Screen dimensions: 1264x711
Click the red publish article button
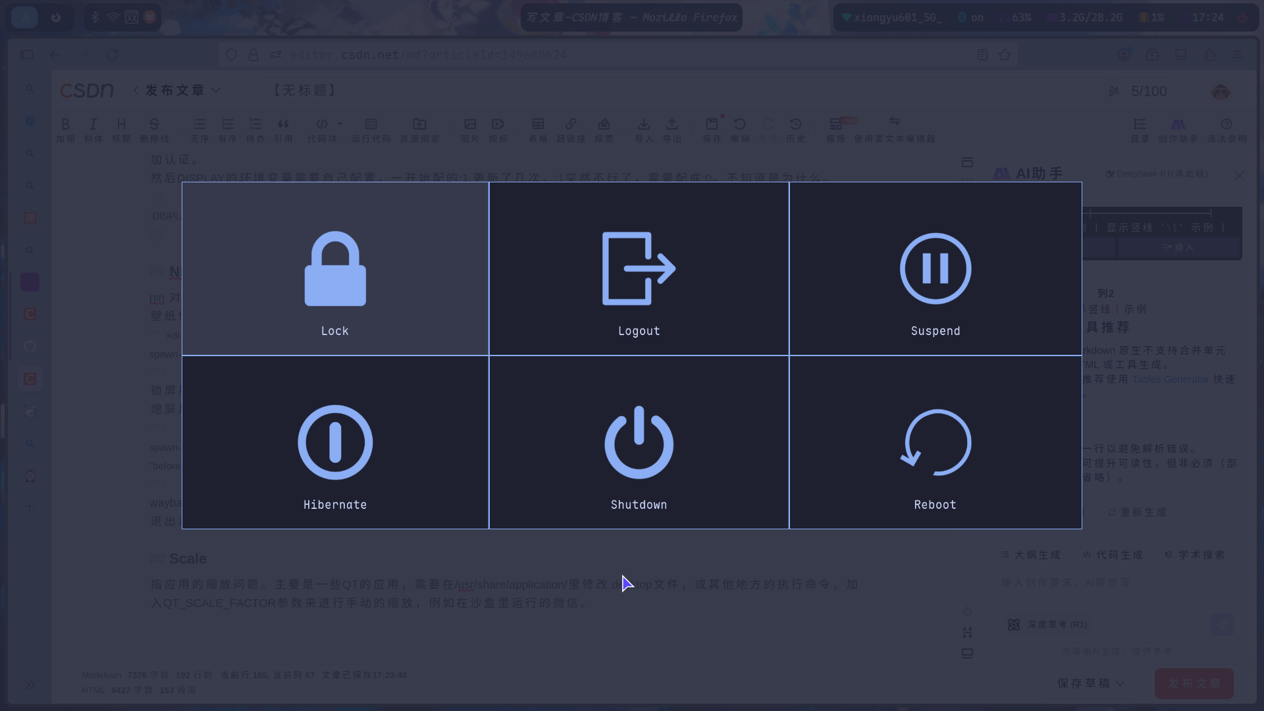[x=1194, y=683]
